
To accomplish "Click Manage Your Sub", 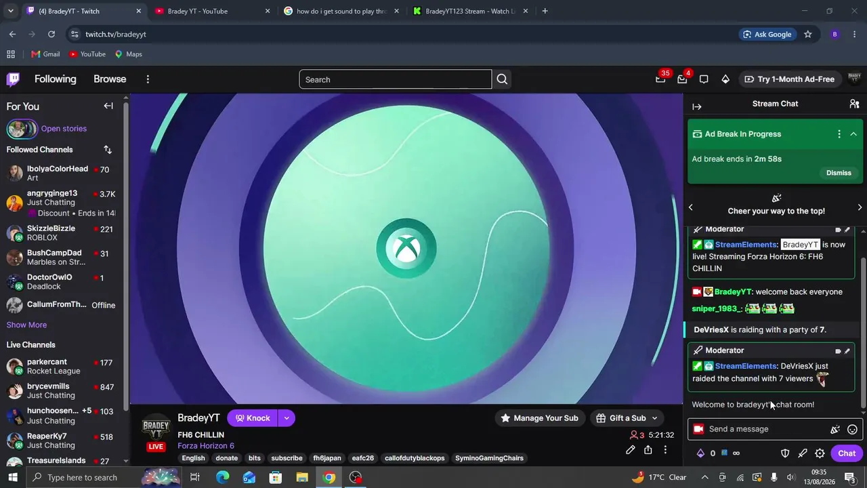I will tap(539, 418).
